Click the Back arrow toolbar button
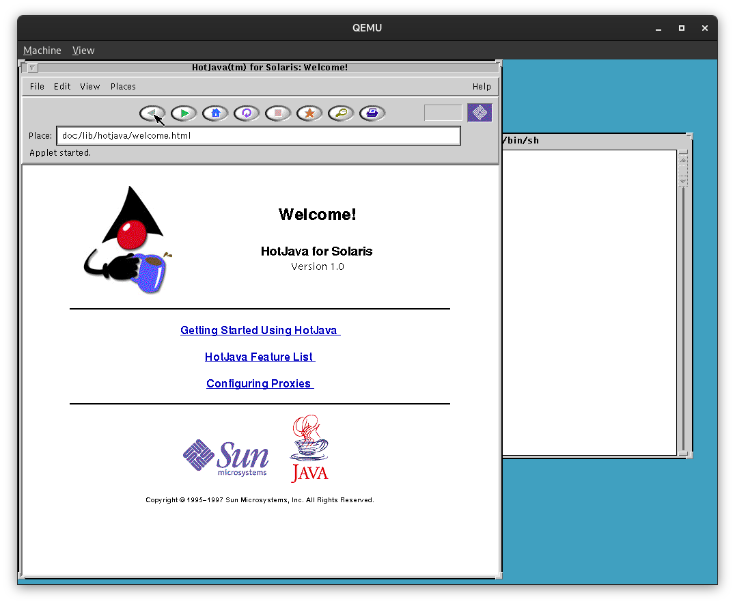 click(152, 113)
